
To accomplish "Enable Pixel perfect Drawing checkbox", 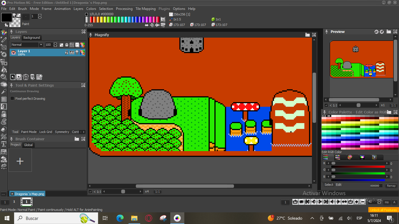I will click(12, 99).
